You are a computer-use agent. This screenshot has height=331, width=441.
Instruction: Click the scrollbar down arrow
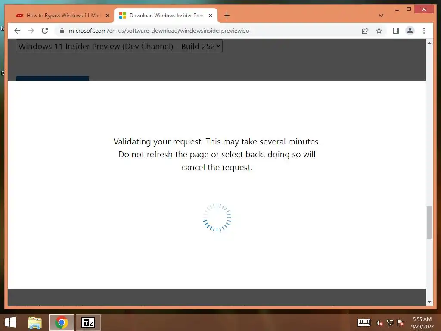[429, 302]
